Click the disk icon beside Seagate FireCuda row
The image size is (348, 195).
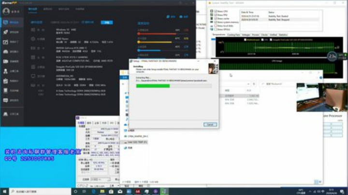point(33,67)
